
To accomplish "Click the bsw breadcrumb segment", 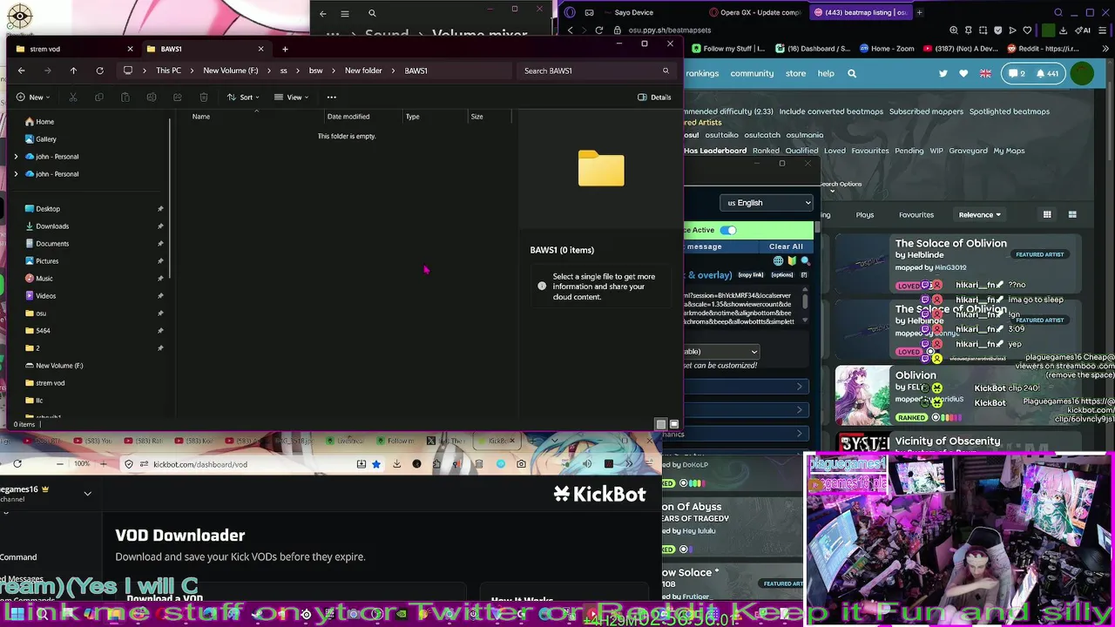I will pos(315,71).
